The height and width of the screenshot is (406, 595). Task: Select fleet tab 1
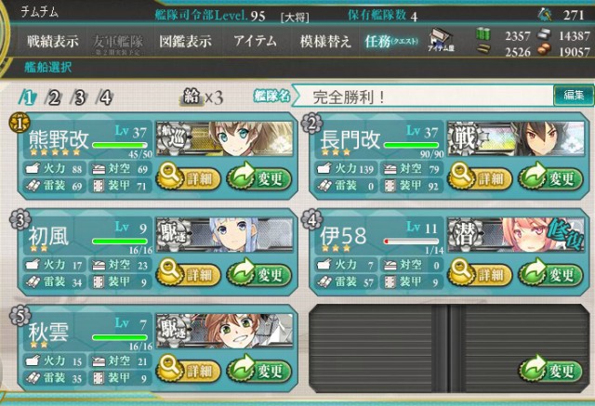pyautogui.click(x=27, y=98)
